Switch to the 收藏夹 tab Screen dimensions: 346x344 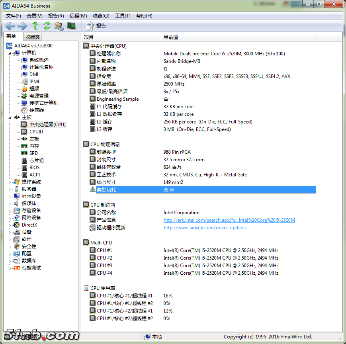tap(32, 37)
